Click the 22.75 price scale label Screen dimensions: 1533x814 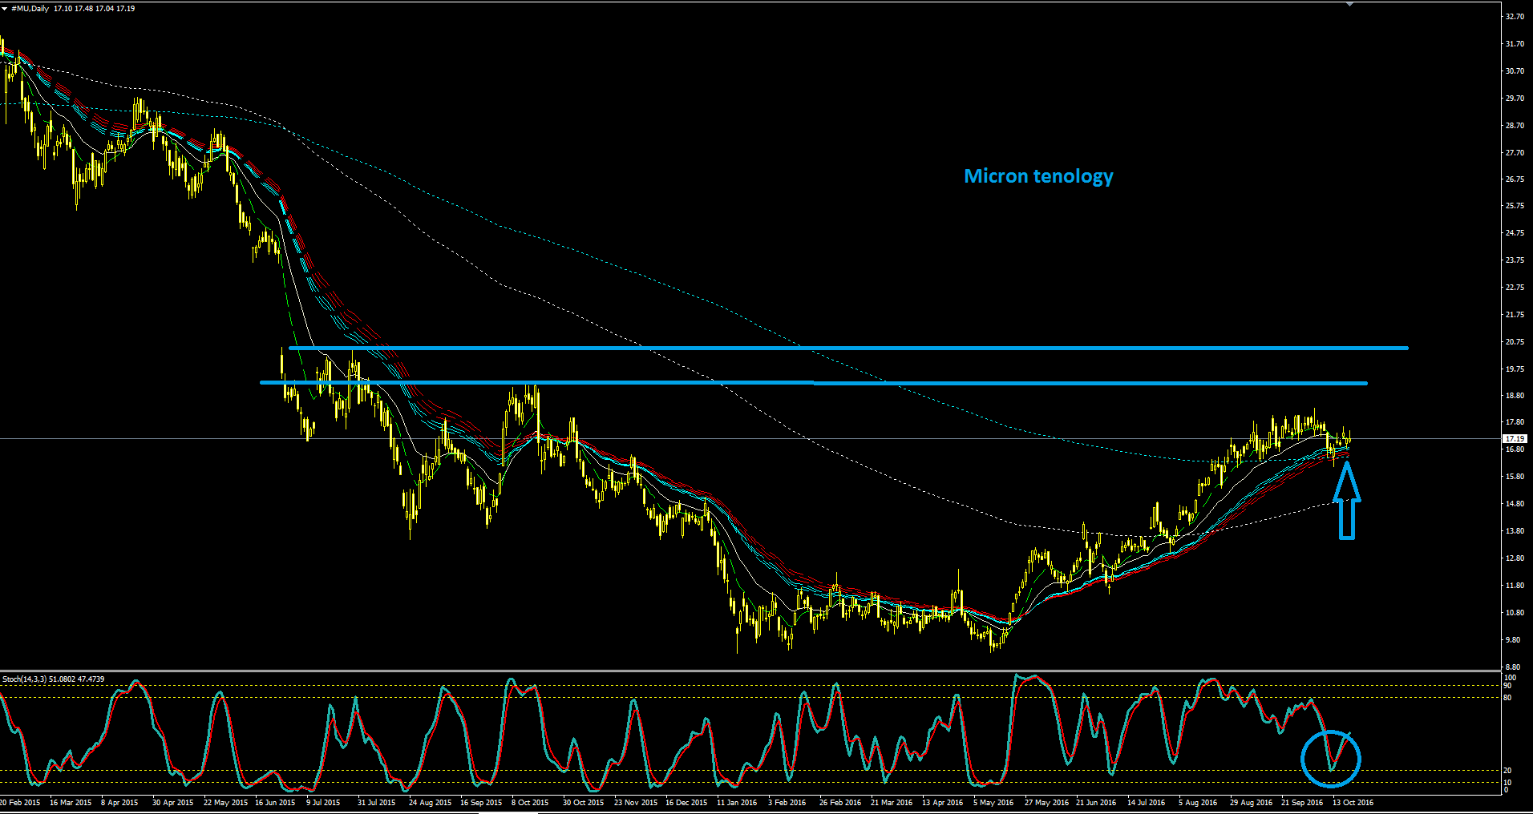click(1515, 288)
